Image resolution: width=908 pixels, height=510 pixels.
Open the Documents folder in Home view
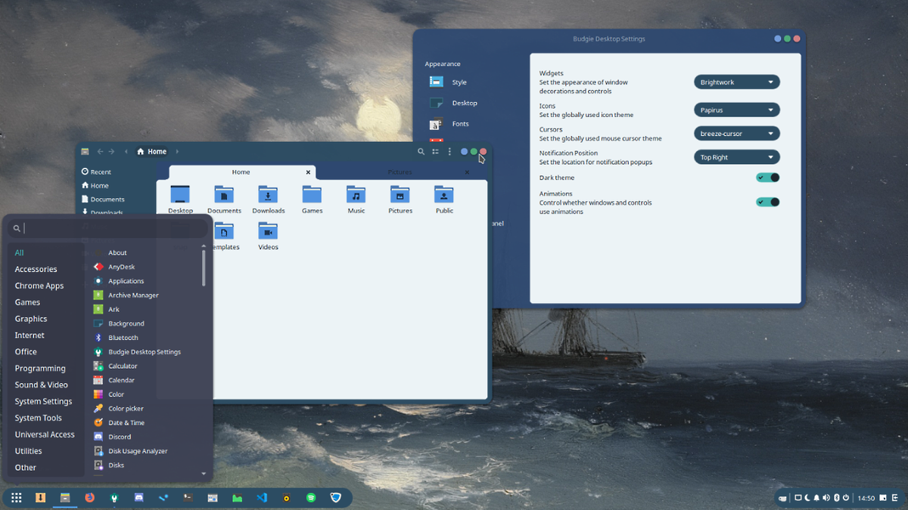[224, 199]
